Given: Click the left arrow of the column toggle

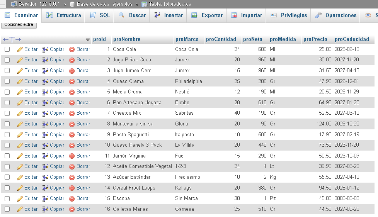Looking at the screenshot, I should [x=5, y=39].
